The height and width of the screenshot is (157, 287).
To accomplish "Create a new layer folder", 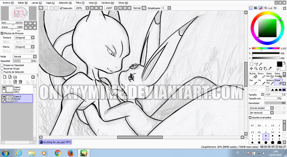I will pos(15,77).
